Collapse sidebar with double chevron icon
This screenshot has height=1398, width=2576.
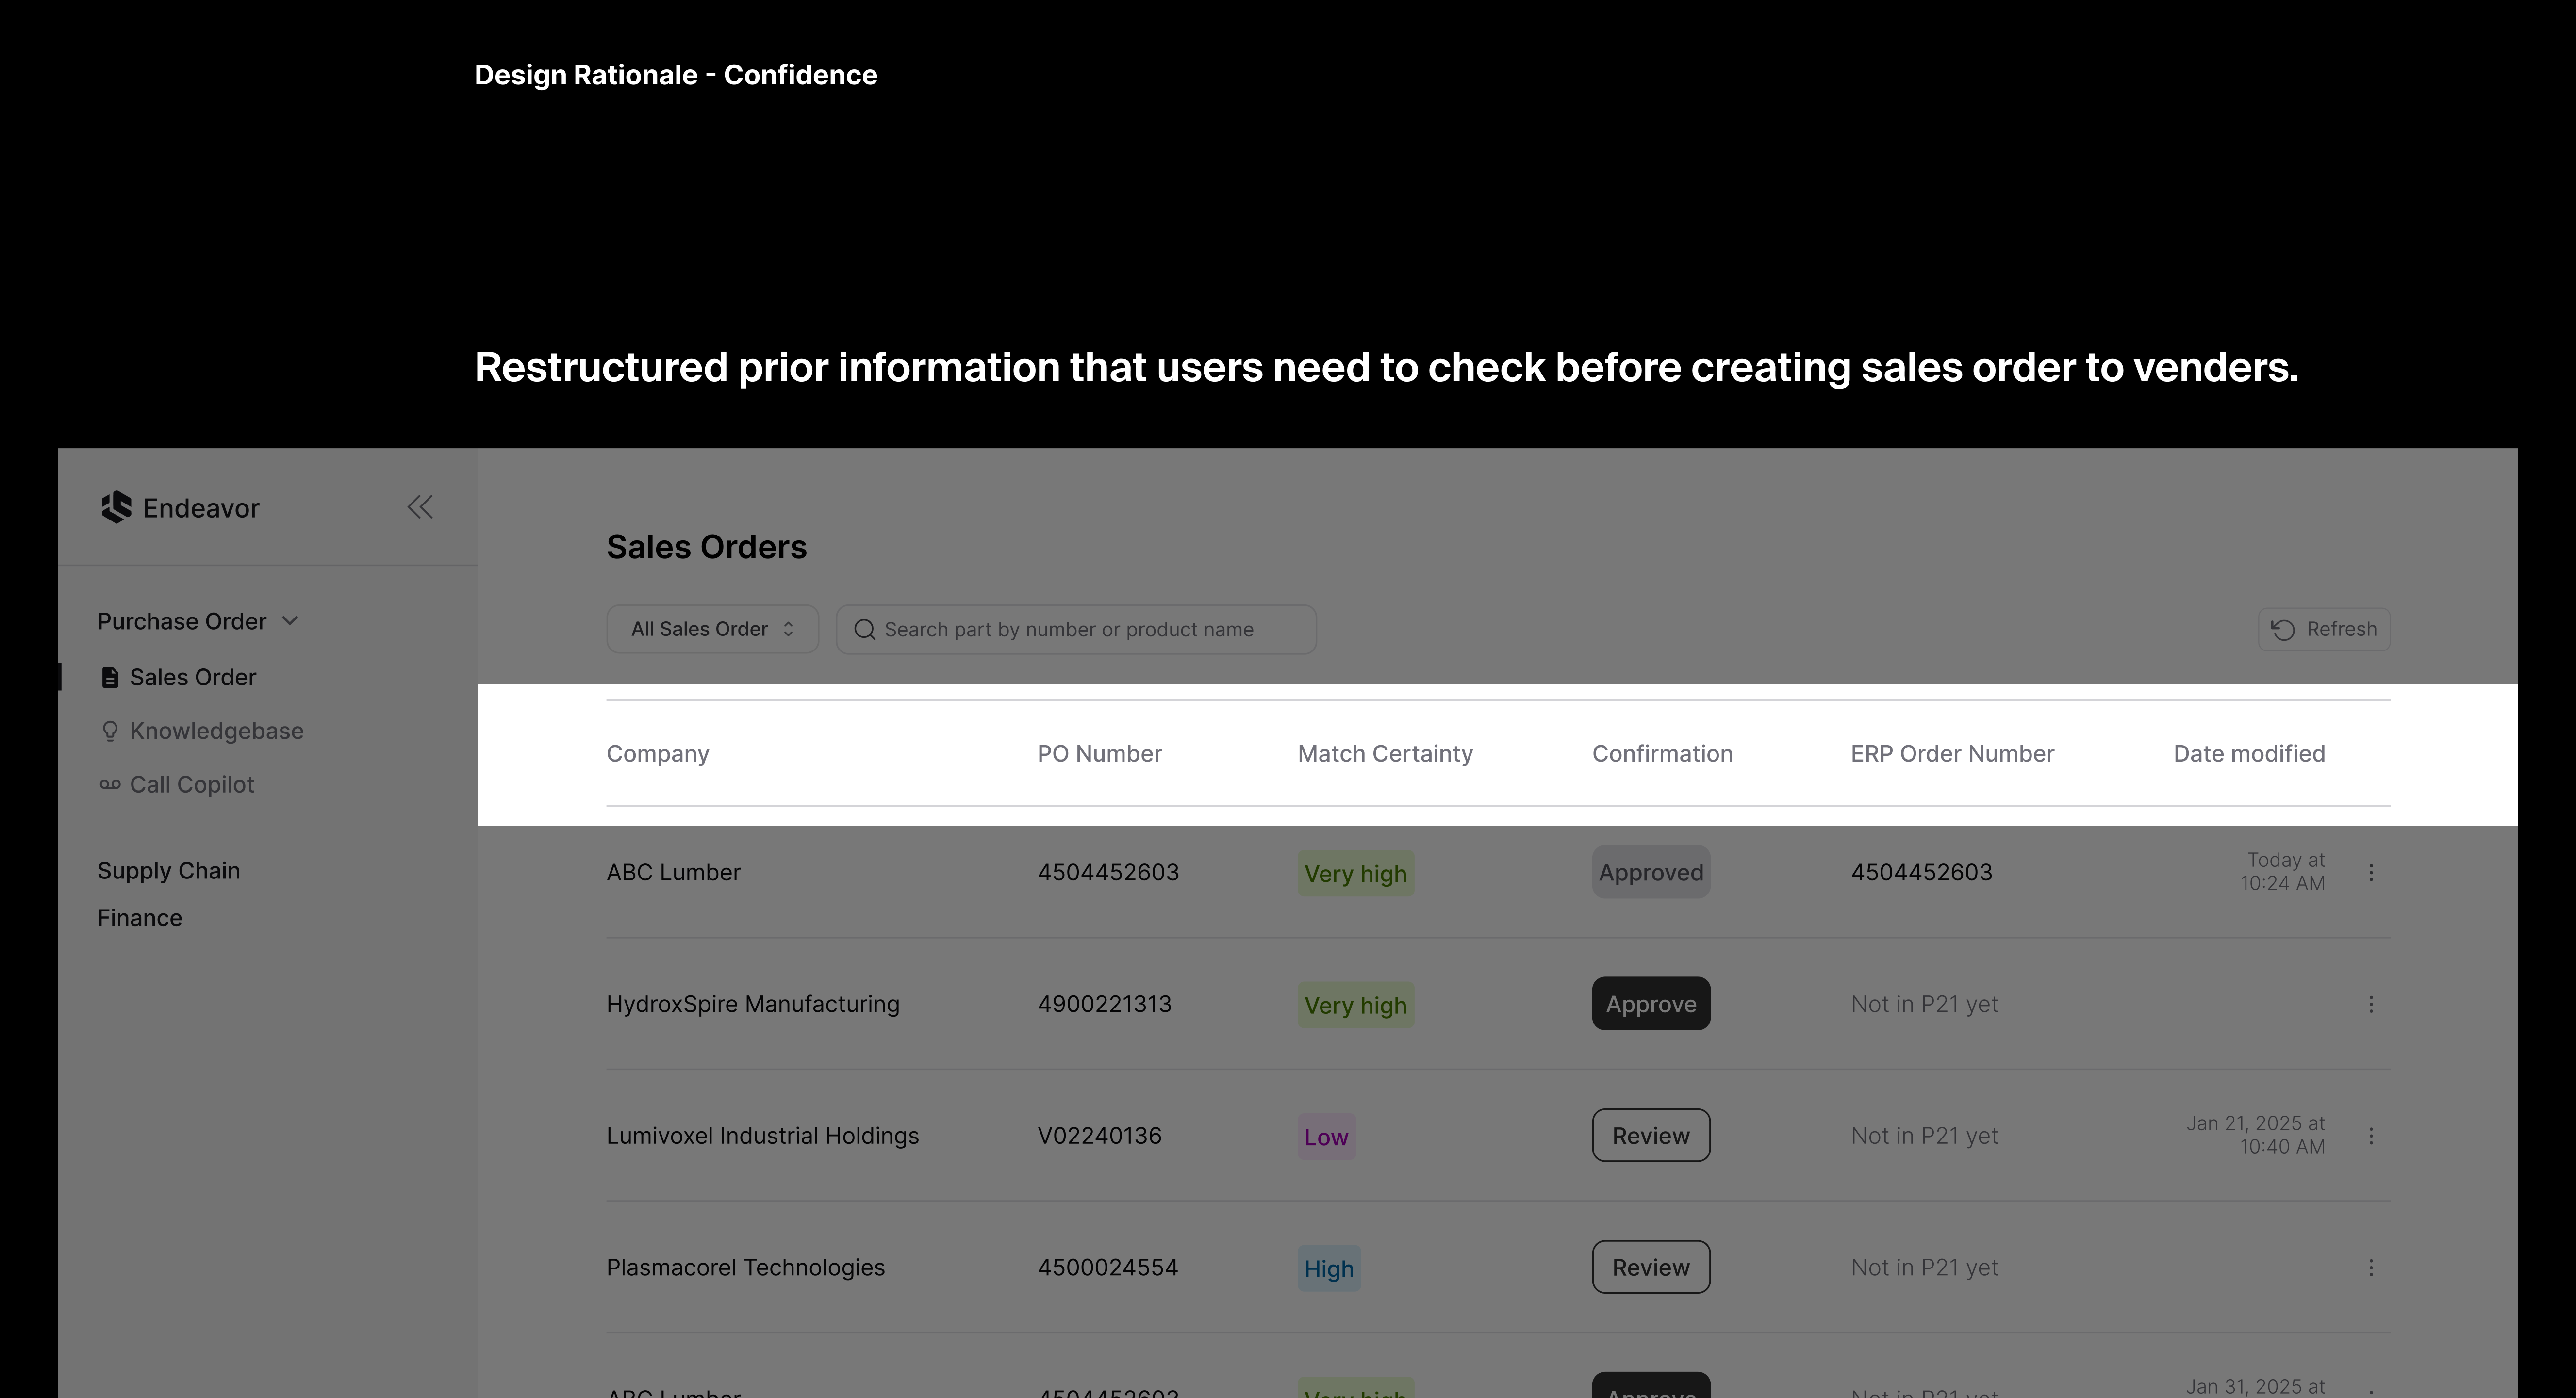point(420,508)
